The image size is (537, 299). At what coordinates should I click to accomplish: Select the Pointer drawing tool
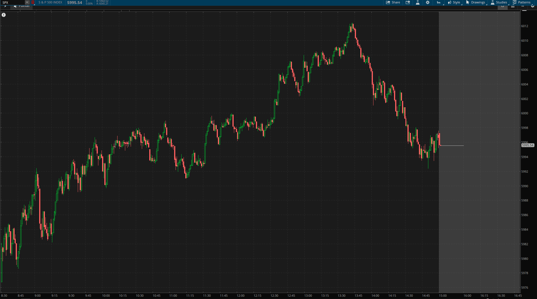coord(22,6)
